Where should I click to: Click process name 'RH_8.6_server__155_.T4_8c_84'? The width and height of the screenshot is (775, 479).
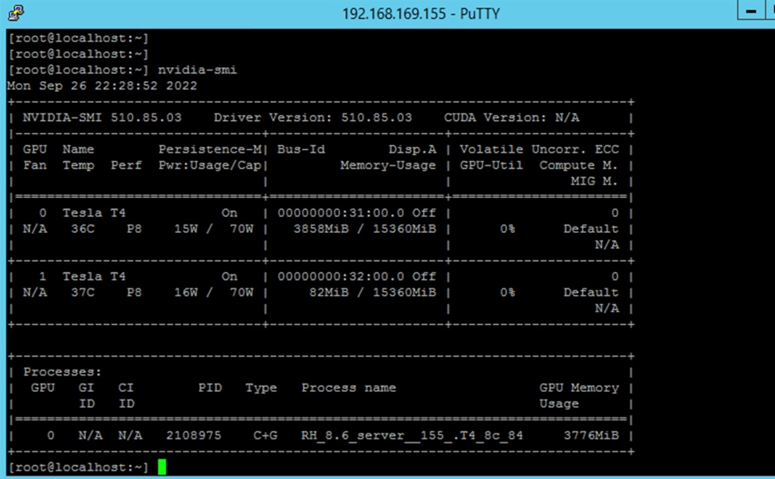[x=412, y=435]
